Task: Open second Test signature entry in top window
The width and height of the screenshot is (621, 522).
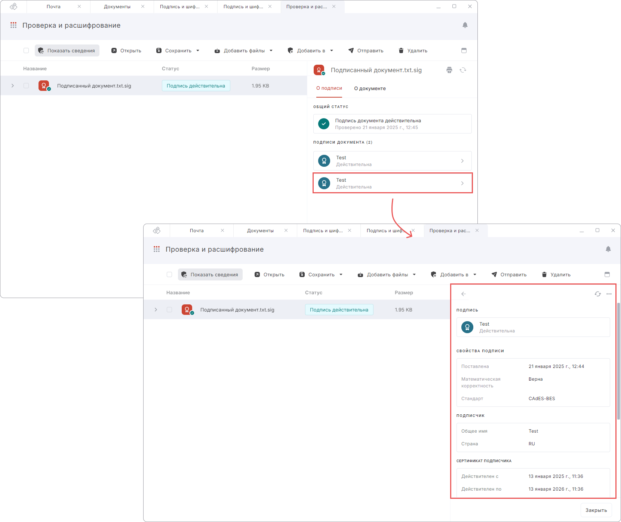Action: point(392,183)
